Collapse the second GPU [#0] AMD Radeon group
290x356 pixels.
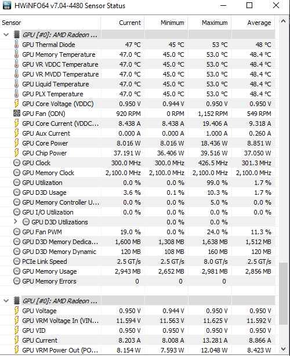coord(6,301)
